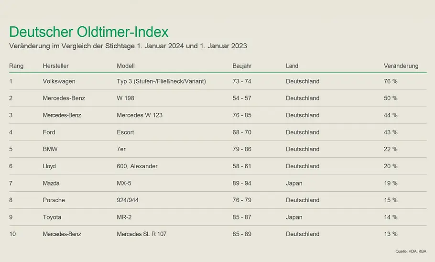Click the Quelle: VDA, KBA source note
435x262 pixels.
[411, 251]
